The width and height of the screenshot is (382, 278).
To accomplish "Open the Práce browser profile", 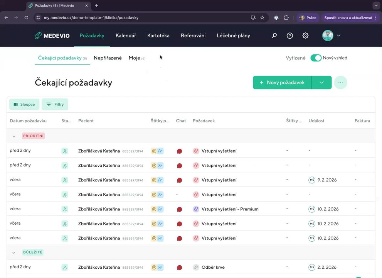I will (x=308, y=18).
